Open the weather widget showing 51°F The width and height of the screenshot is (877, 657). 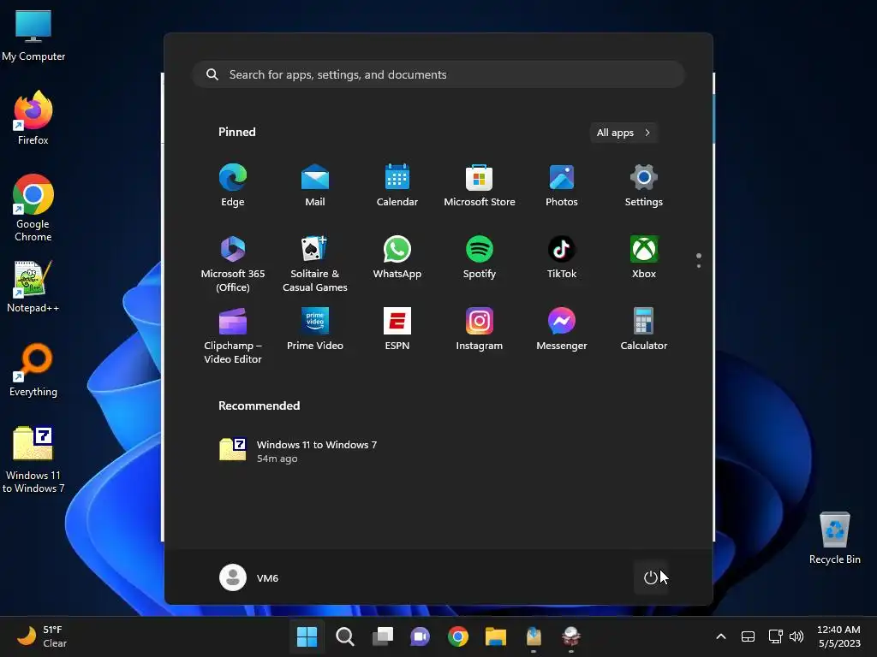tap(42, 636)
